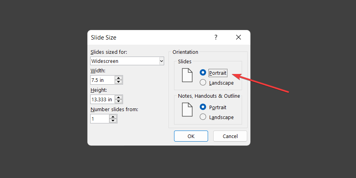Click into the Height input field
Screen dimensions: 356x178
click(x=102, y=99)
